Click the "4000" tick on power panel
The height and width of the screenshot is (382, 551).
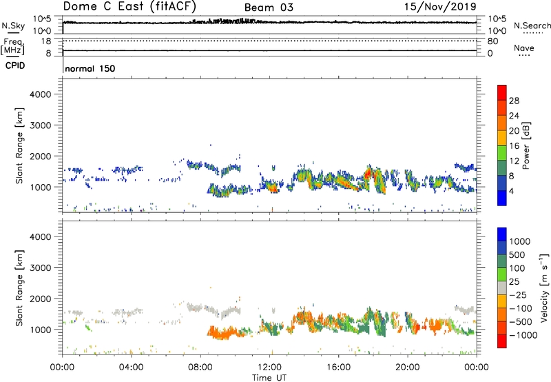[40, 94]
